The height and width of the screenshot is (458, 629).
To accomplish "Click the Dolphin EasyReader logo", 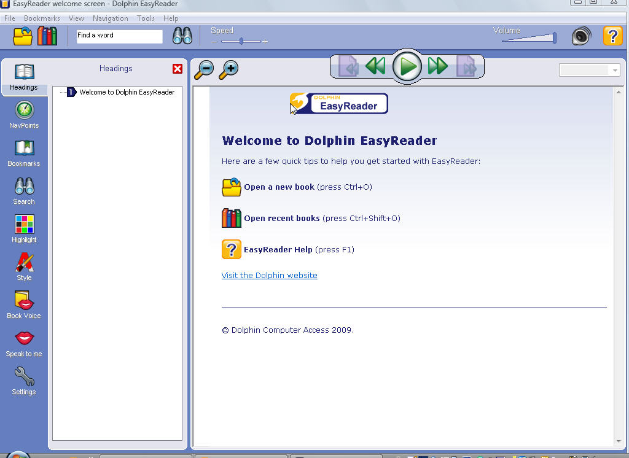I will [x=339, y=104].
